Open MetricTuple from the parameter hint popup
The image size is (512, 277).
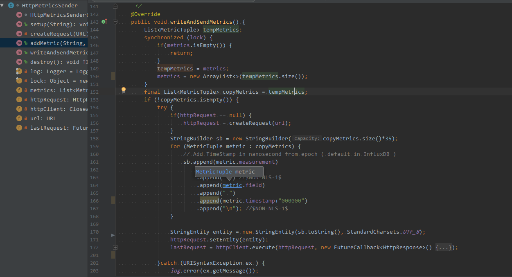point(213,171)
